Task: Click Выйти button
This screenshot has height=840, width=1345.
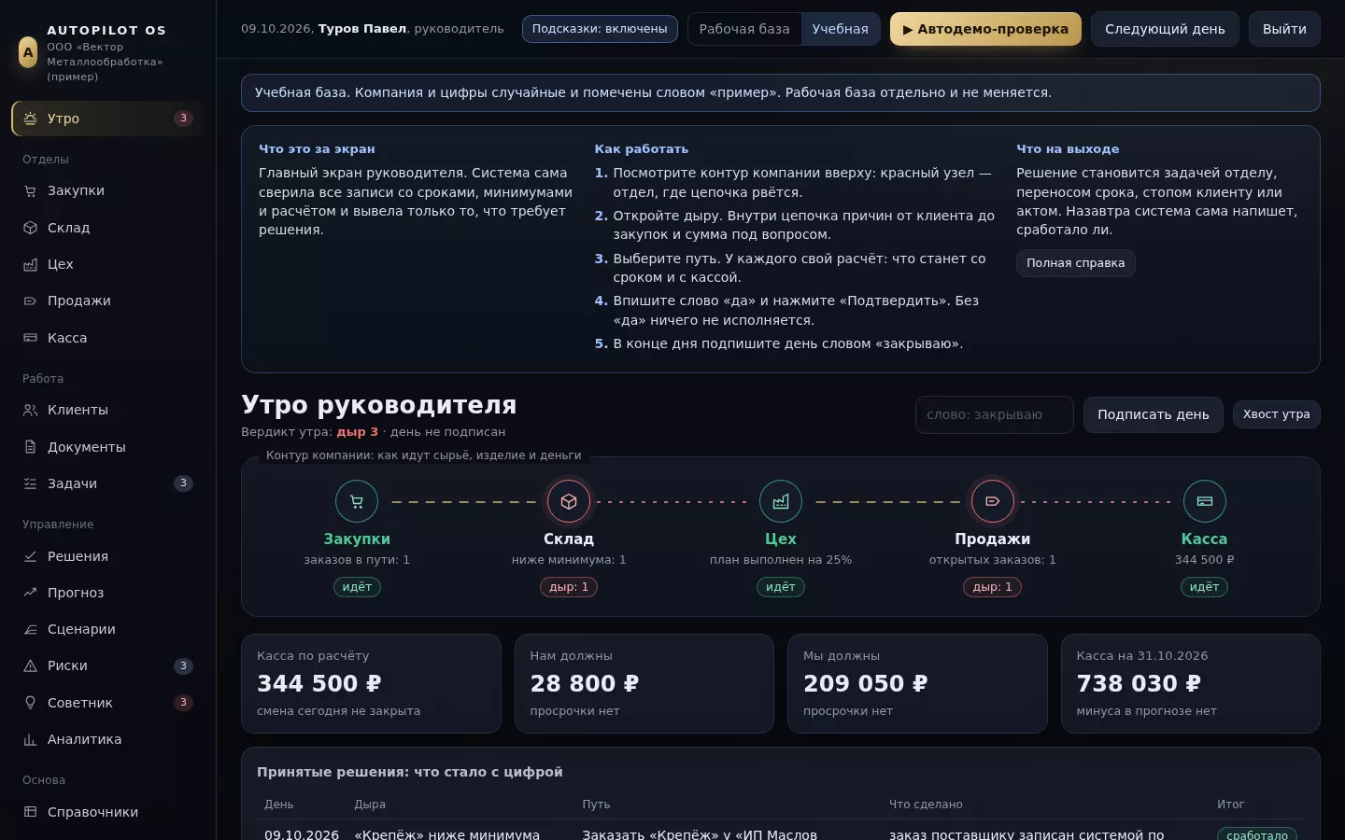Action: 1284,29
